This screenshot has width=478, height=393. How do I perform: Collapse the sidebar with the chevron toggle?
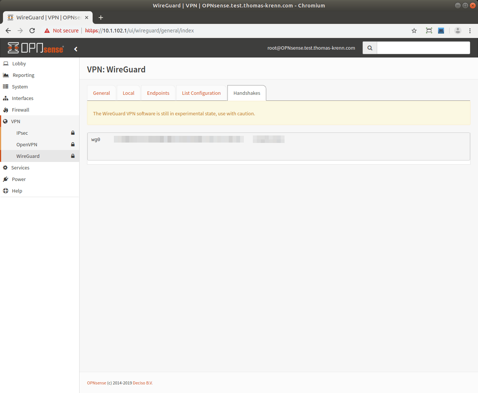[76, 49]
